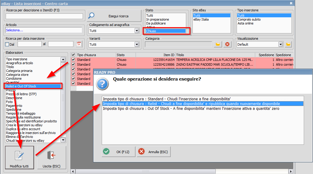This screenshot has width=313, height=174.
Task: Uncheck ZAINO EASTPAK row checkbox
Action: (73, 64)
